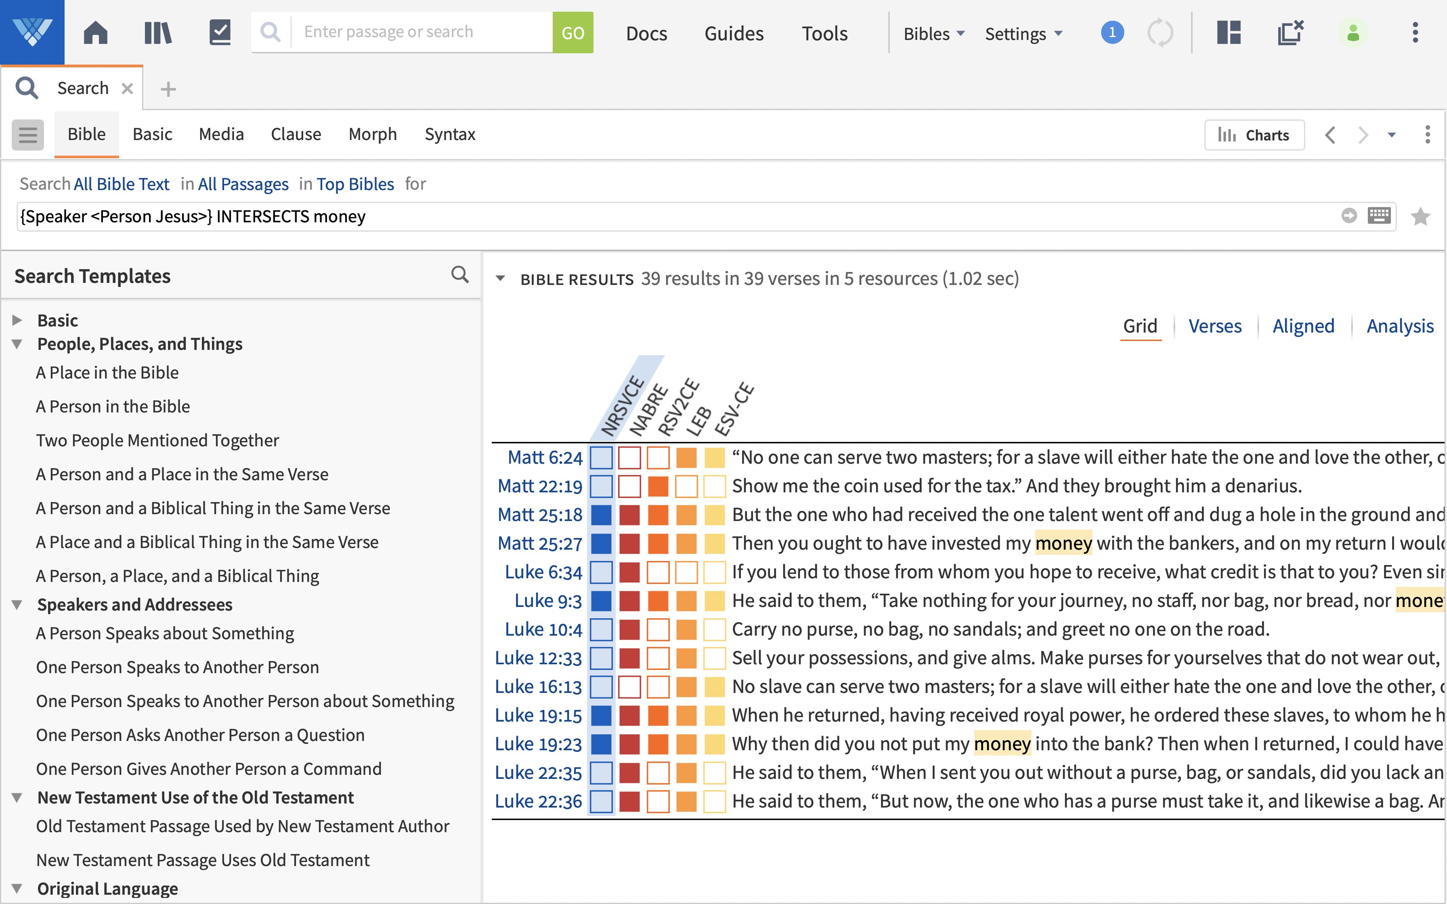Image resolution: width=1447 pixels, height=904 pixels.
Task: Click the ESV-CE yellow square for Matt 6:24
Action: [715, 457]
